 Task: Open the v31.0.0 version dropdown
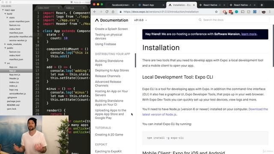[x=140, y=20]
